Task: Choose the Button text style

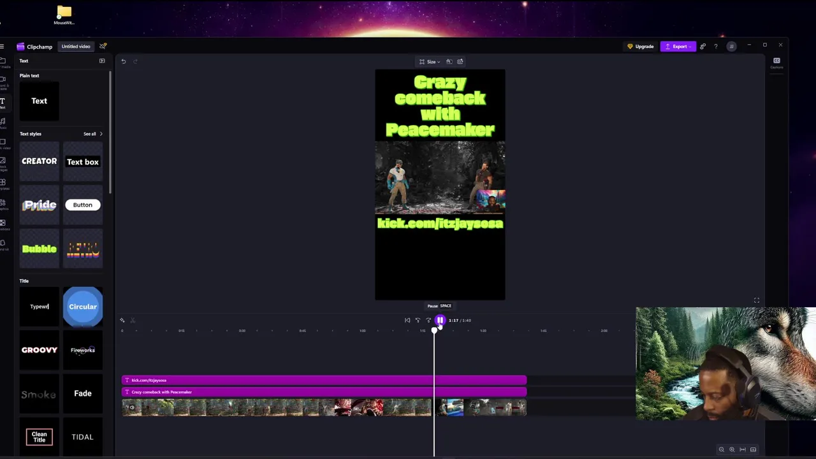Action: click(x=83, y=205)
